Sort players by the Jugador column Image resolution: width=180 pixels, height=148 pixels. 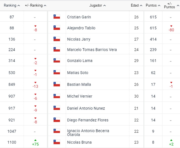(97, 5)
